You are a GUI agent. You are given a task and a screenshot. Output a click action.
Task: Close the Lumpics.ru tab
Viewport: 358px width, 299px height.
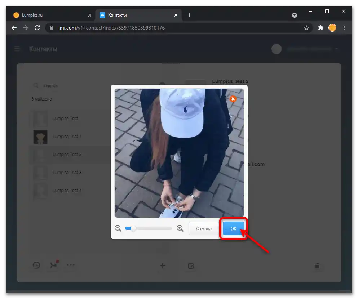point(90,15)
